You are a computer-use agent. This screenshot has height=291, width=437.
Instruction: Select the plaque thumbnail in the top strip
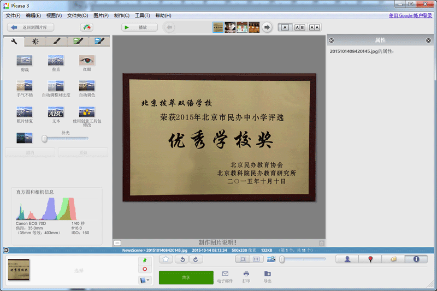[x=218, y=27]
